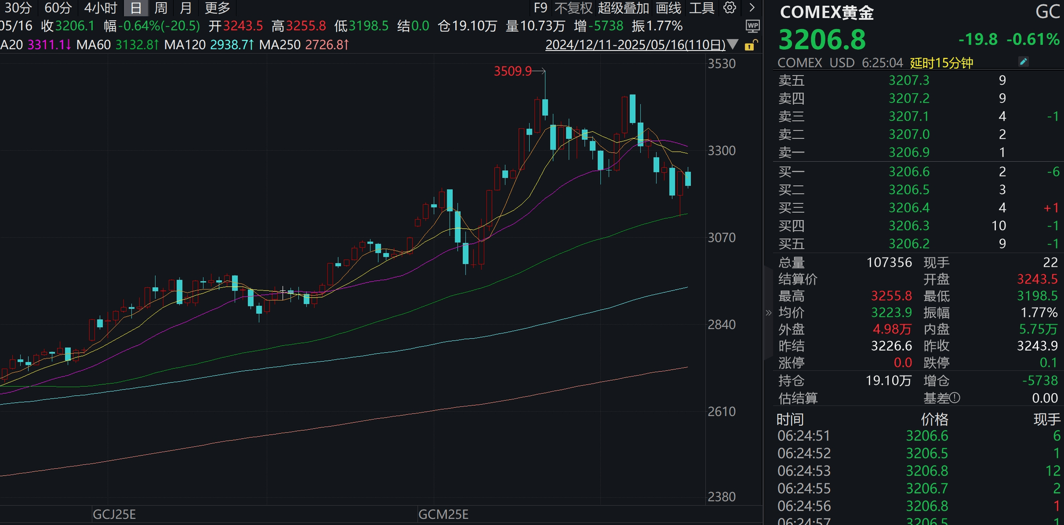Expand toolbar with right chevron arrow
The image size is (1064, 525).
click(x=752, y=7)
